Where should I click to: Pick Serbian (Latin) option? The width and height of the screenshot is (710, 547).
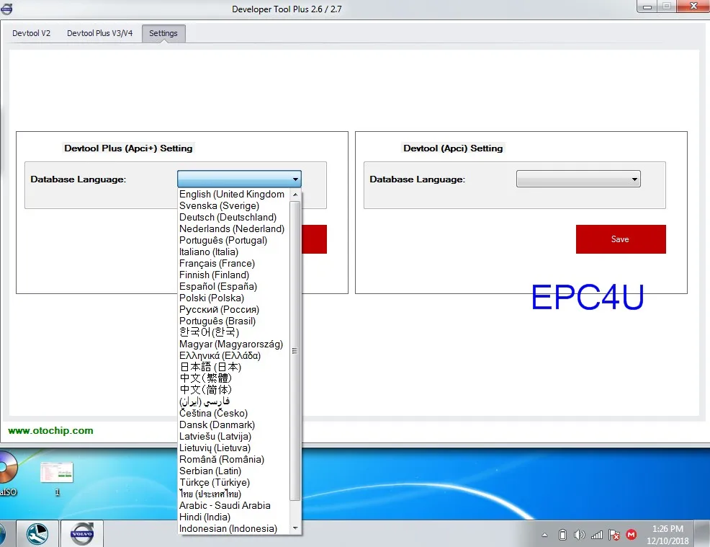click(233, 471)
